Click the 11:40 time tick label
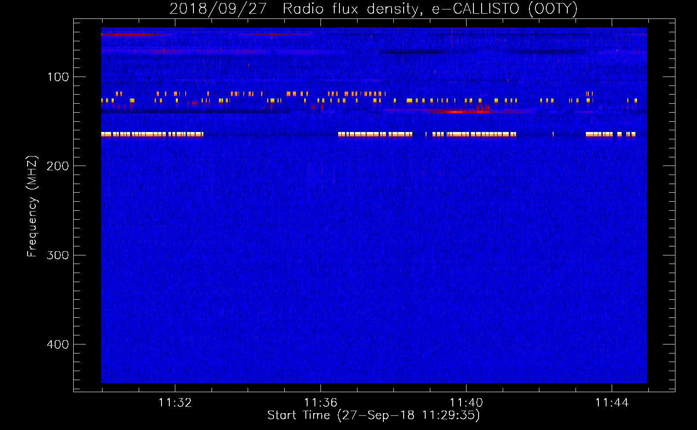This screenshot has width=697, height=430. (x=466, y=403)
